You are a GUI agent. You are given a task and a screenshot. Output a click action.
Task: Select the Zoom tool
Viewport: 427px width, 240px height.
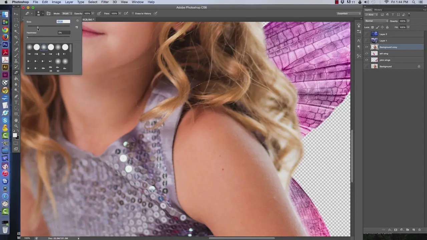point(16,126)
